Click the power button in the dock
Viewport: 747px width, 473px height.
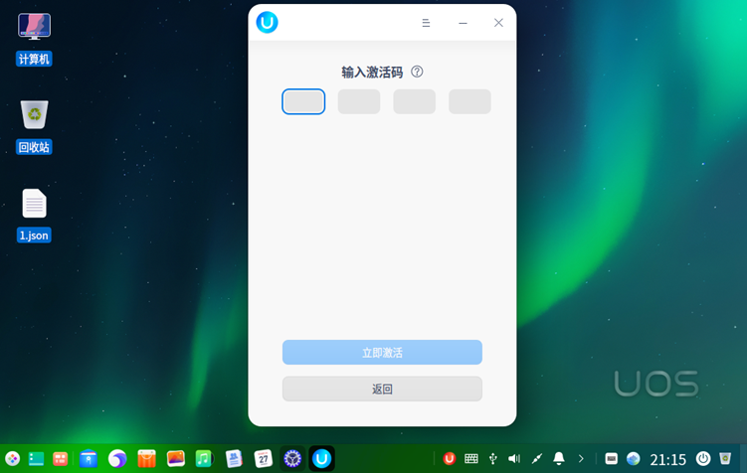tap(702, 458)
